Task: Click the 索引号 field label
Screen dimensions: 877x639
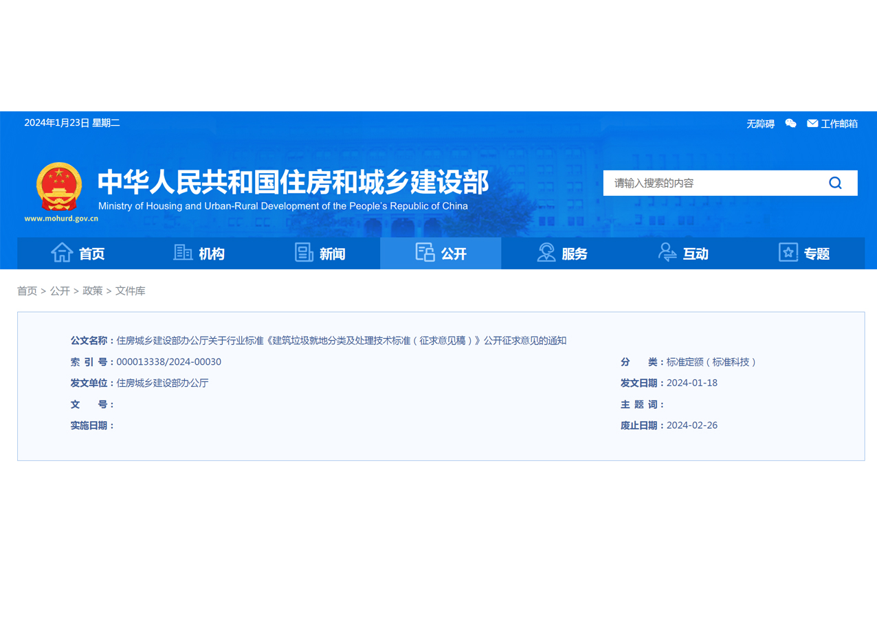Action: 93,362
